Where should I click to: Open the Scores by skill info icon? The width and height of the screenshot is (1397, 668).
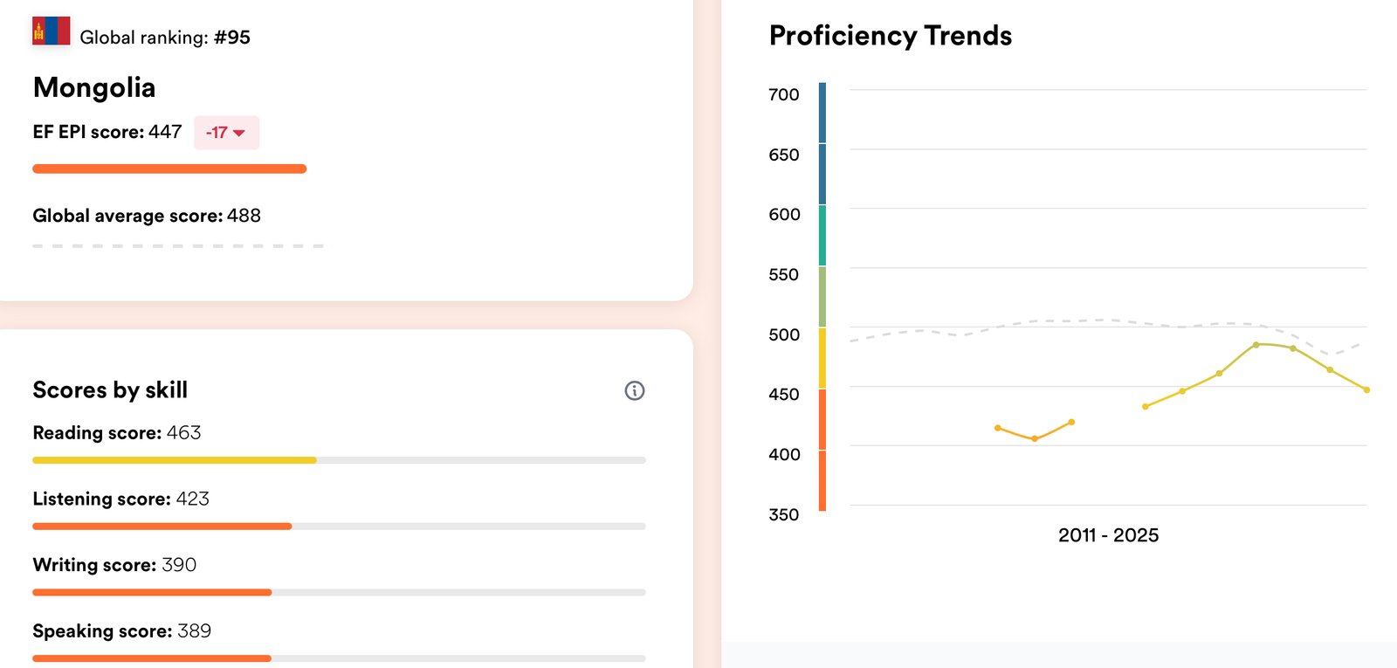[x=635, y=391]
